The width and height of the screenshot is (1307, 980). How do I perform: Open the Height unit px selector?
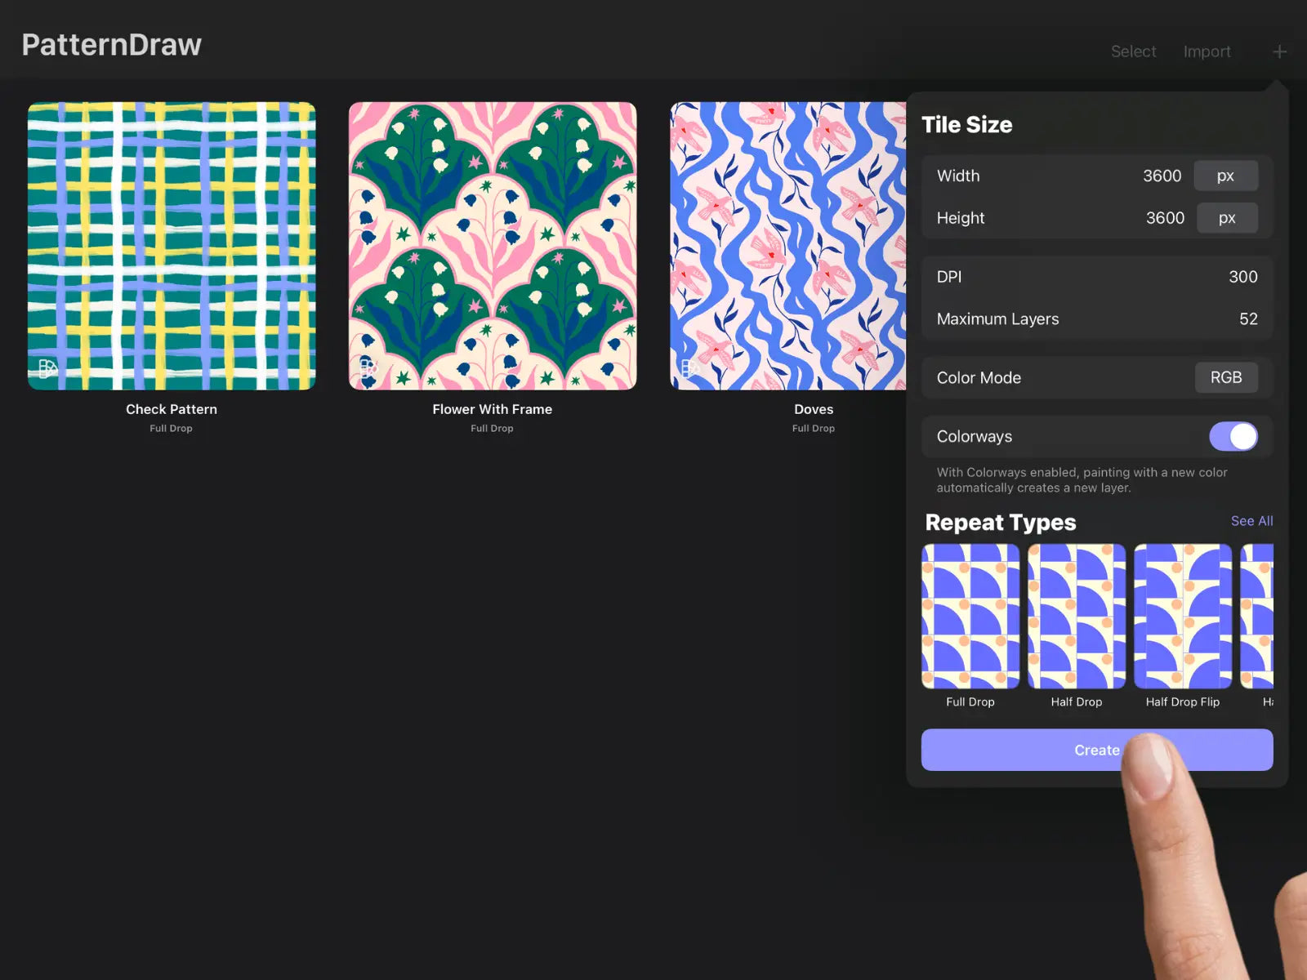coord(1227,218)
